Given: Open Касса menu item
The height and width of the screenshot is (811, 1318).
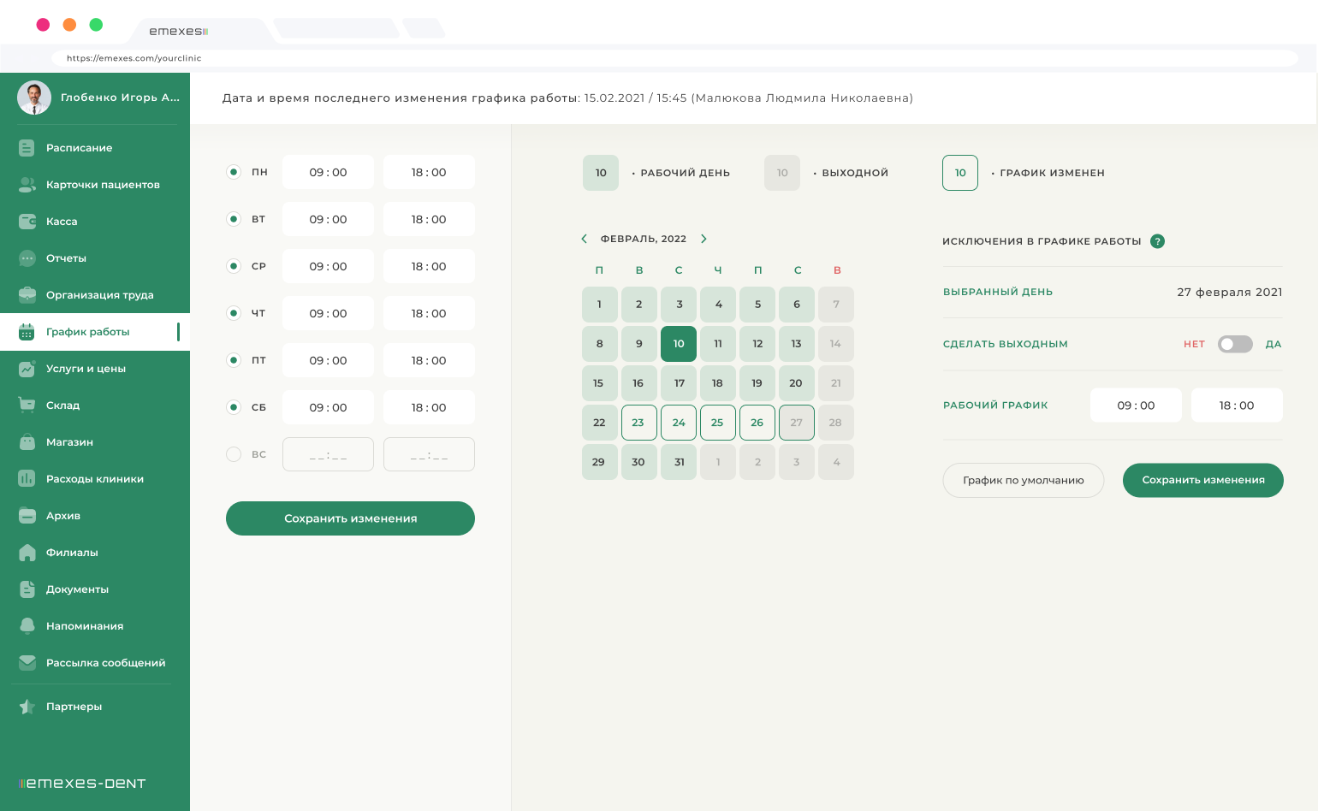Looking at the screenshot, I should pos(95,222).
